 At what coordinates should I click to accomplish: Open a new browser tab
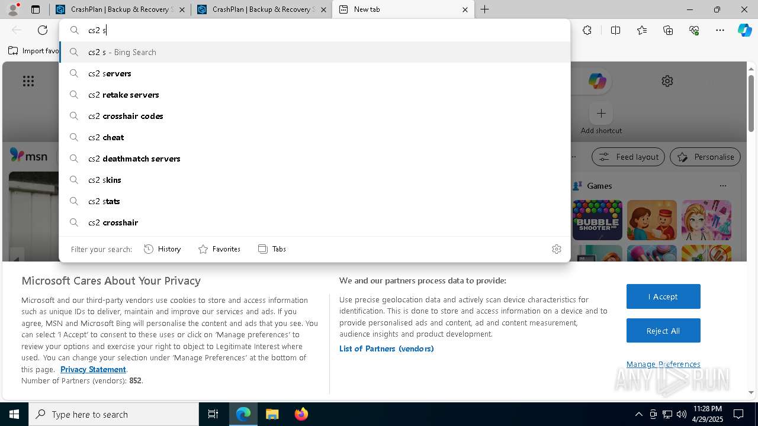point(484,9)
